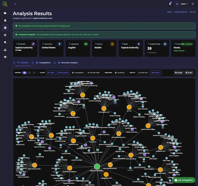Open the folder icon in left sidebar
The image size is (198, 186).
point(5,13)
